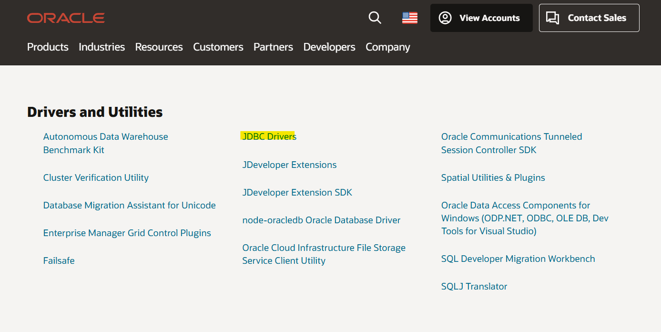Open Cluster Verification Utility link

click(x=96, y=177)
